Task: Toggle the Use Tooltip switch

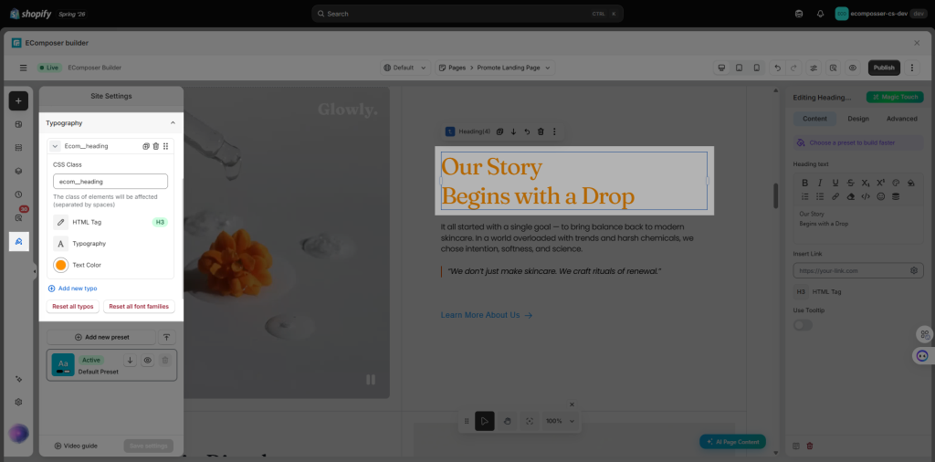Action: (x=803, y=325)
